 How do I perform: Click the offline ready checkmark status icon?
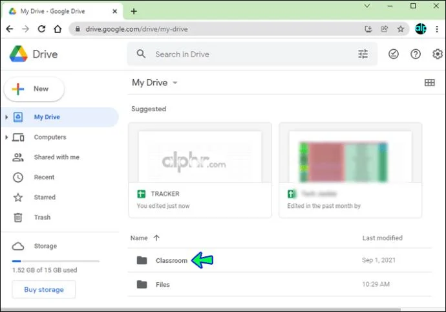[x=394, y=54]
